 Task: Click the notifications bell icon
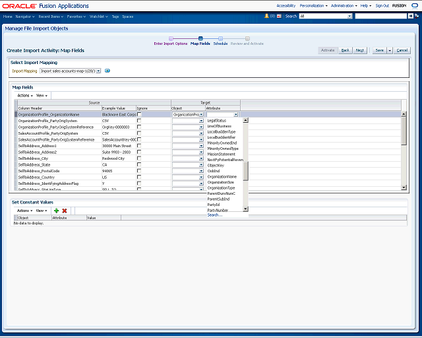click(x=266, y=15)
